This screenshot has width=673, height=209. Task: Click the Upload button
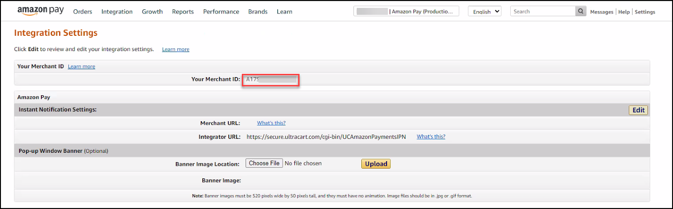(376, 163)
